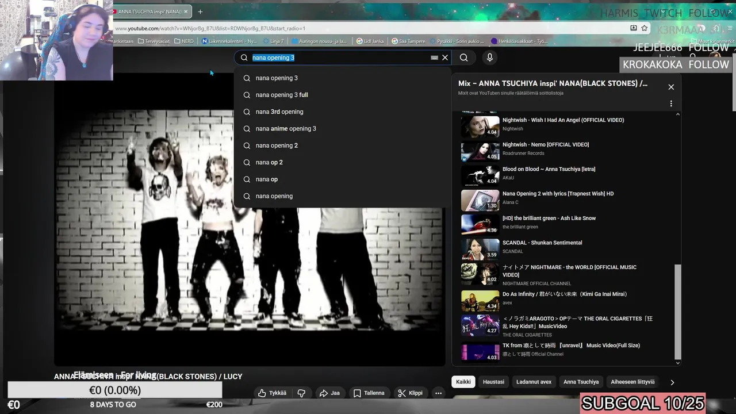Select suggestion 'nana opening 3'
The height and width of the screenshot is (414, 736).
[x=342, y=78]
